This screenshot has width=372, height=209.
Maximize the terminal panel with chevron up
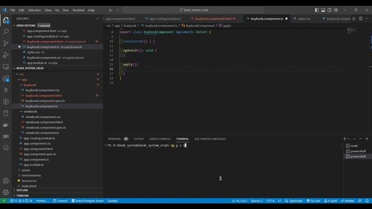[360, 139]
